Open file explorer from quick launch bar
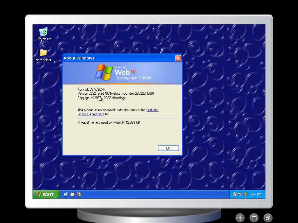This screenshot has width=298, height=223. click(x=72, y=194)
